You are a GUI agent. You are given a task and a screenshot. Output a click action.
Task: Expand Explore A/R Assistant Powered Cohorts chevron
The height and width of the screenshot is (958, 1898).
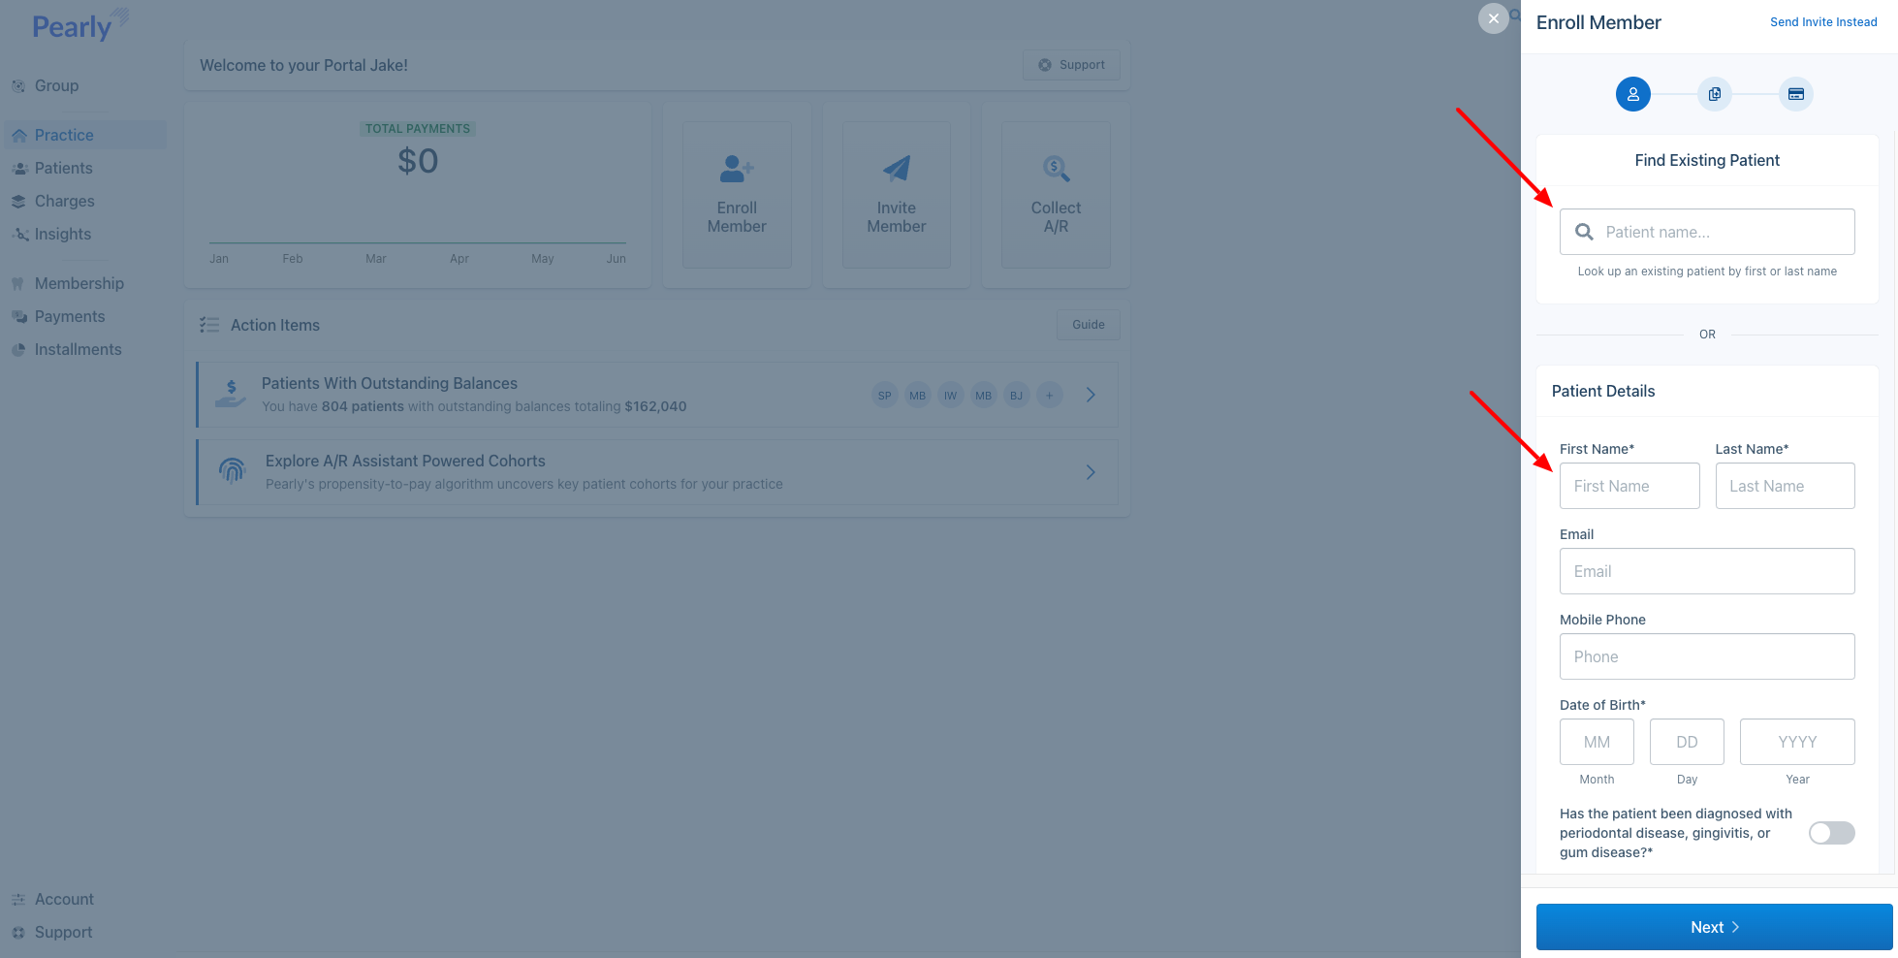tap(1091, 472)
